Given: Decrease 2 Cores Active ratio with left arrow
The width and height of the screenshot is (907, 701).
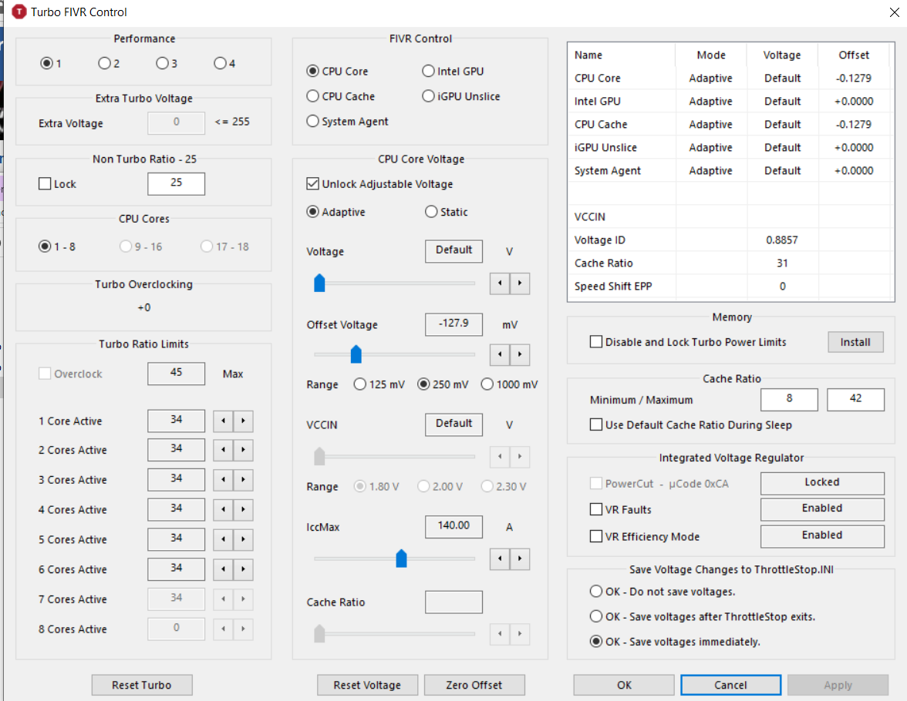Looking at the screenshot, I should point(224,450).
